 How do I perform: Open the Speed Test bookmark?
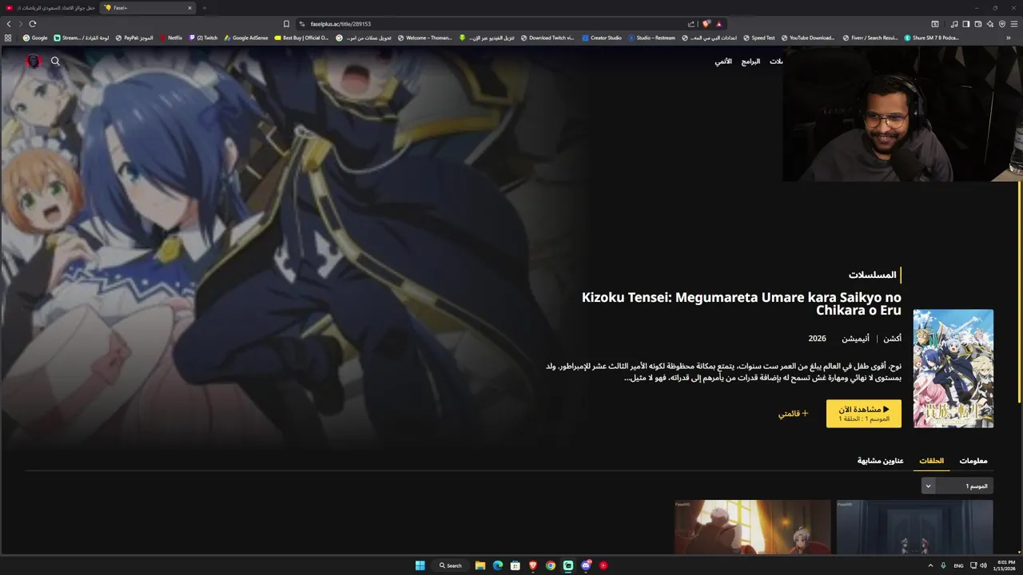[759, 38]
